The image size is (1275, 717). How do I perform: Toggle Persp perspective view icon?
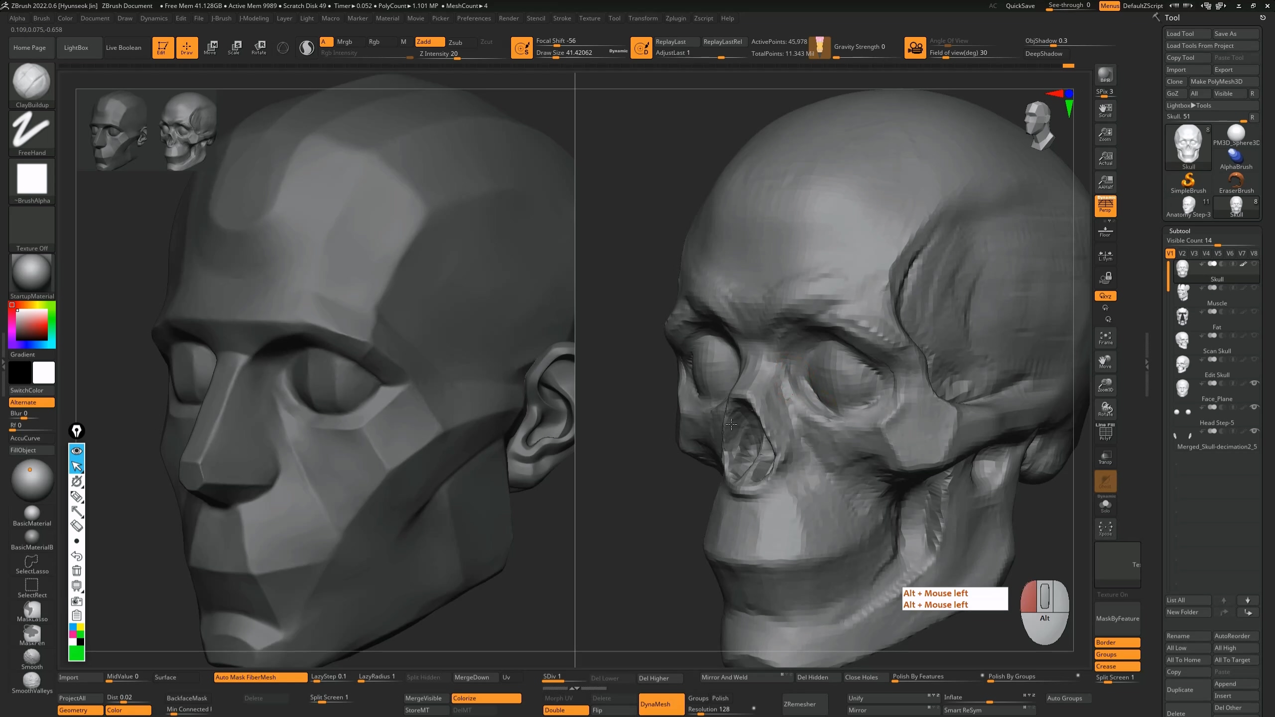click(x=1105, y=205)
